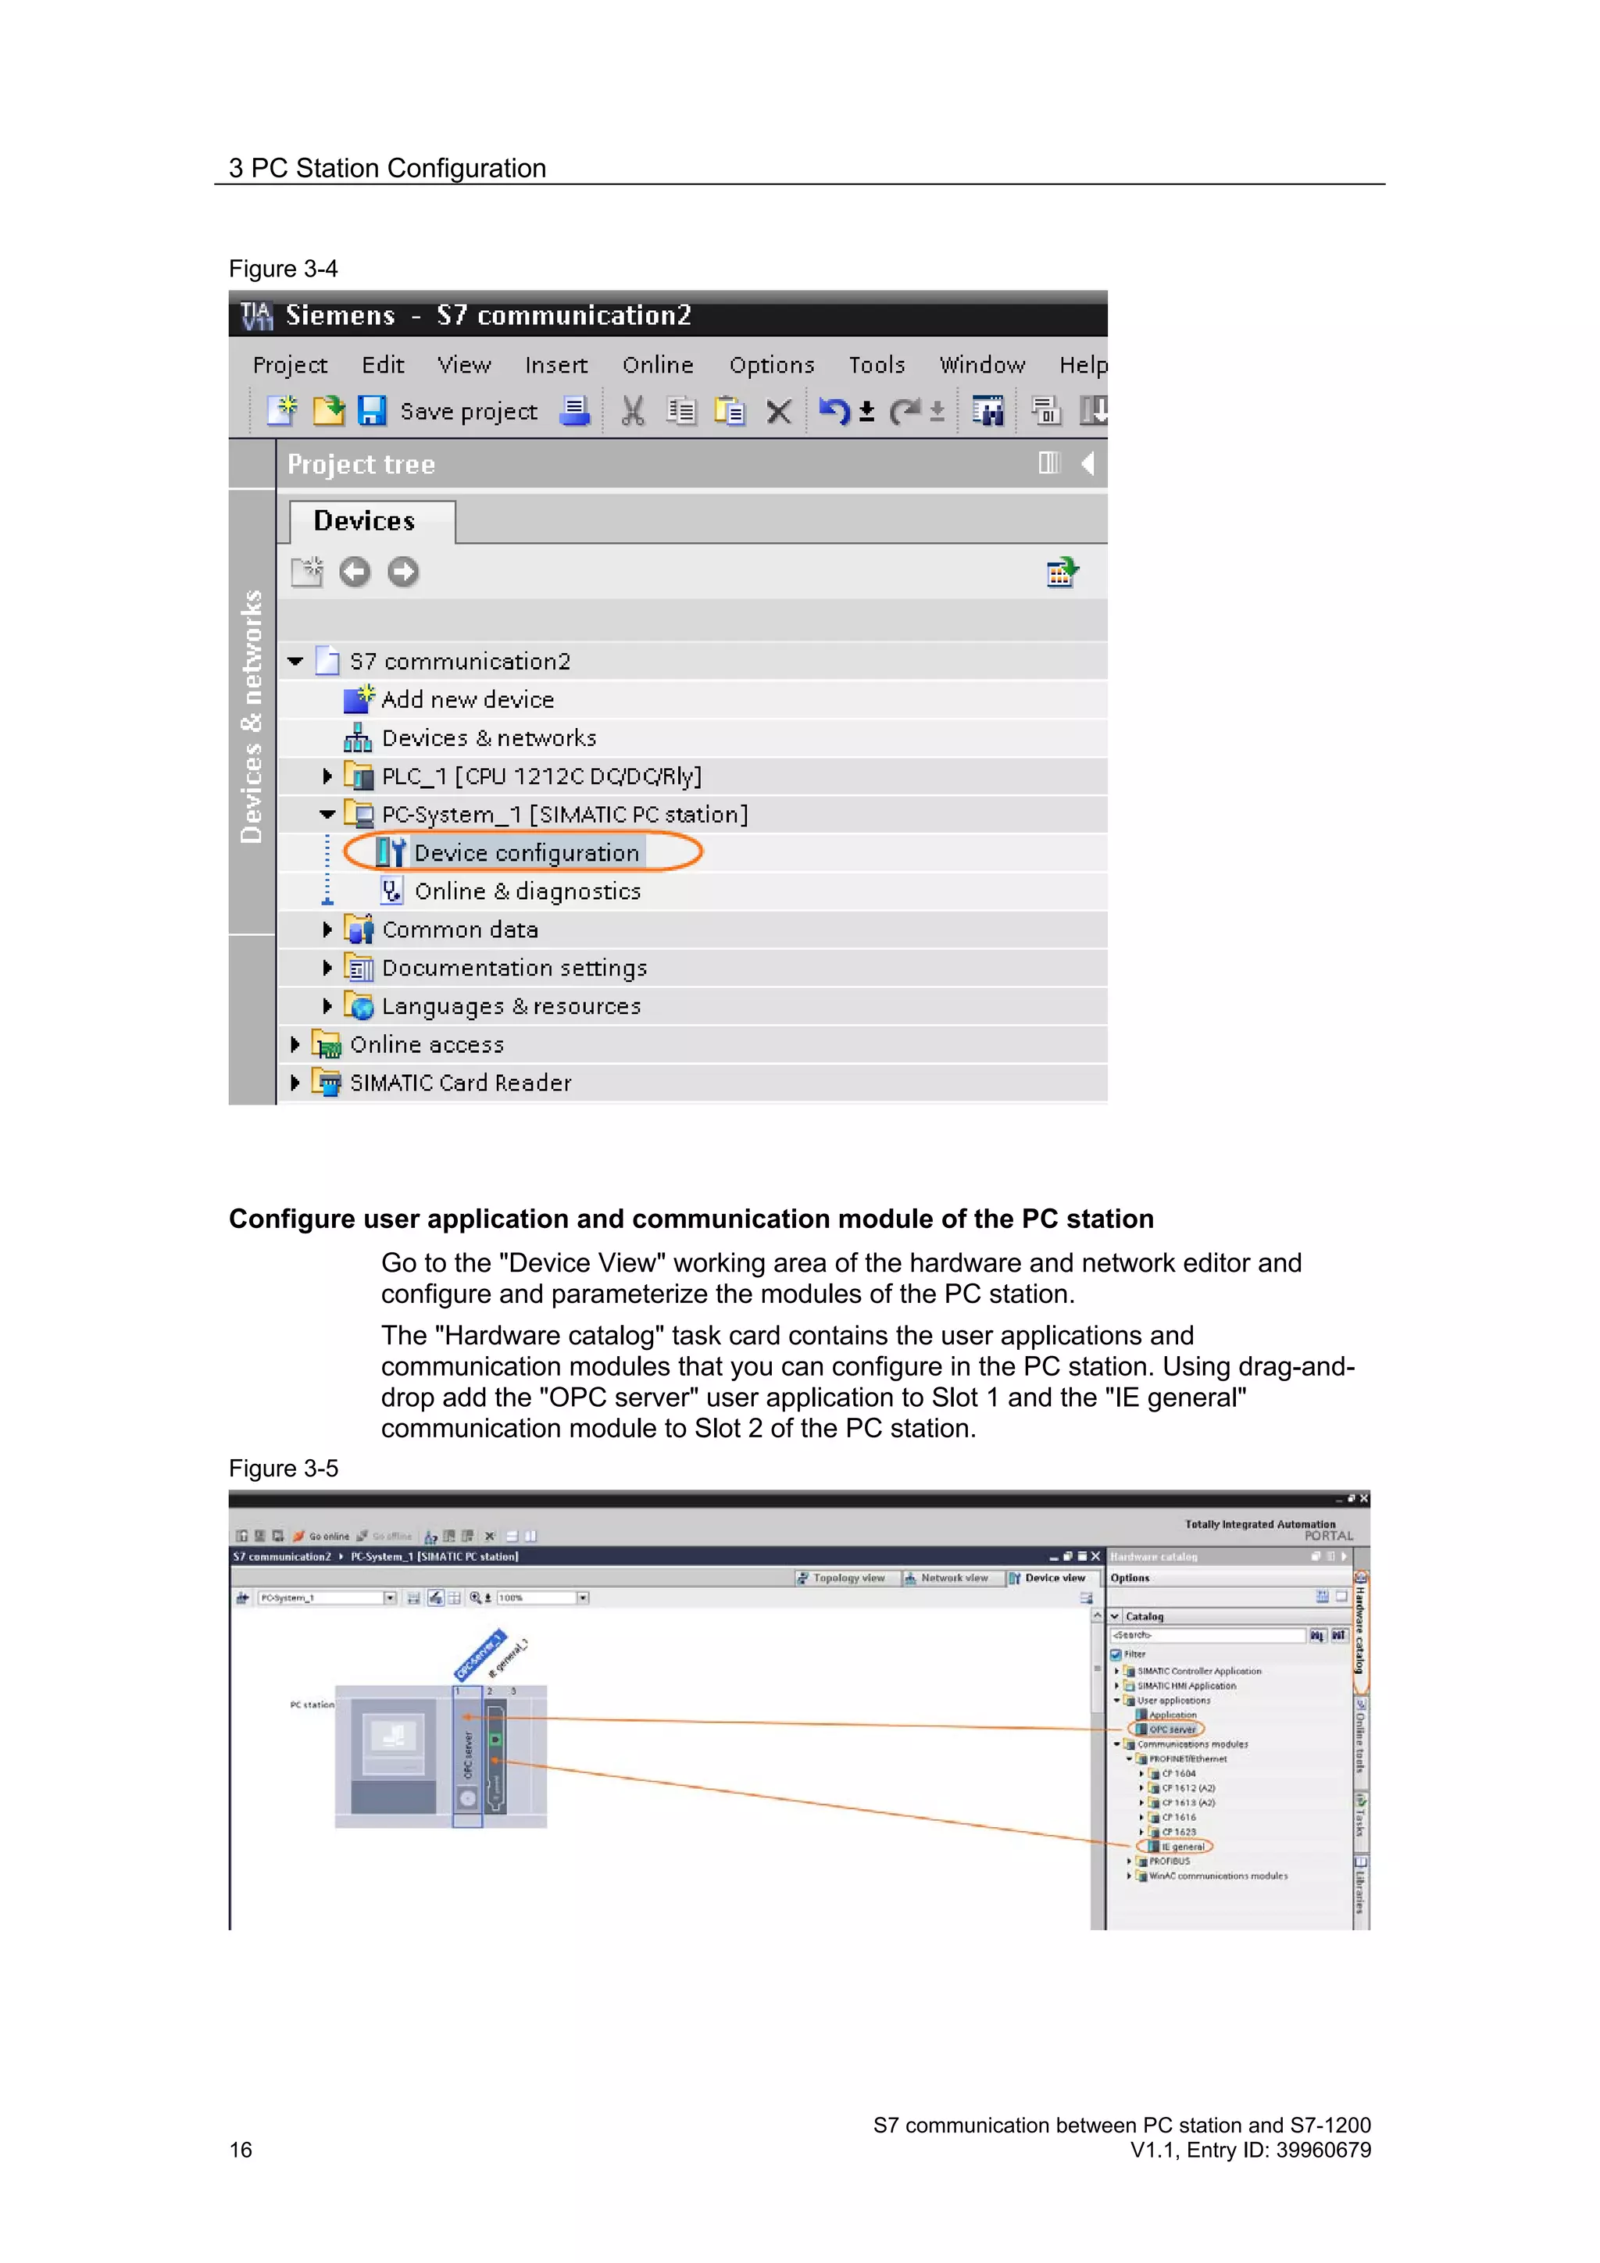Image resolution: width=1600 pixels, height=2263 pixels.
Task: Open the Options menu
Action: click(x=772, y=365)
